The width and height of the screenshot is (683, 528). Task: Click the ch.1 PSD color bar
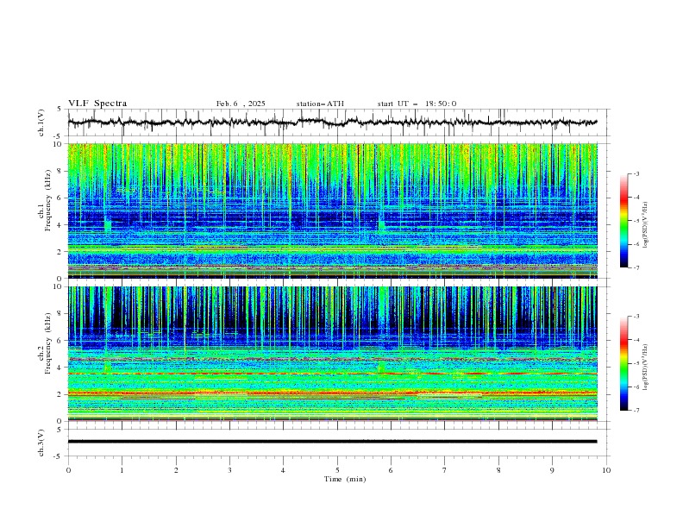tap(624, 221)
